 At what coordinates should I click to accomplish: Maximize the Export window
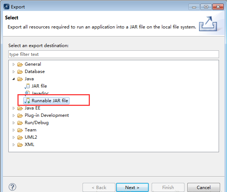(206, 7)
